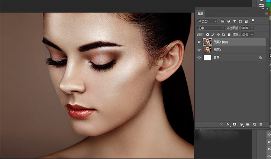Viewport: 271px width, 159px height.
Task: Hide the 图层 1 拷贝 layer
Action: (199, 42)
